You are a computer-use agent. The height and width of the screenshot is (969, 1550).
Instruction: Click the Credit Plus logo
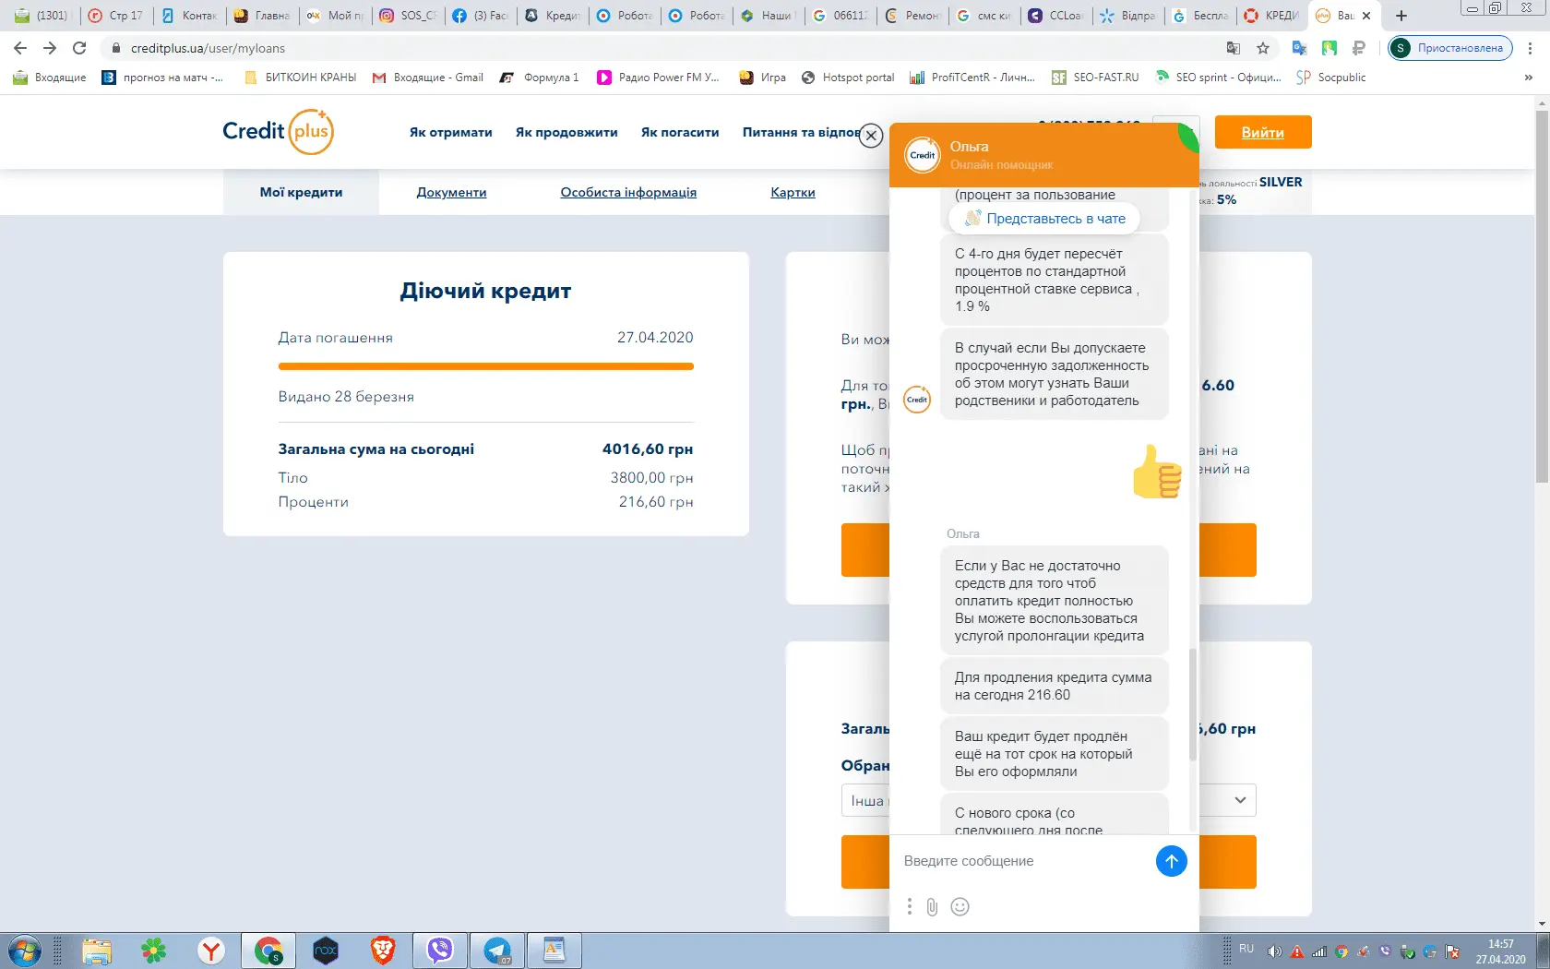(278, 132)
